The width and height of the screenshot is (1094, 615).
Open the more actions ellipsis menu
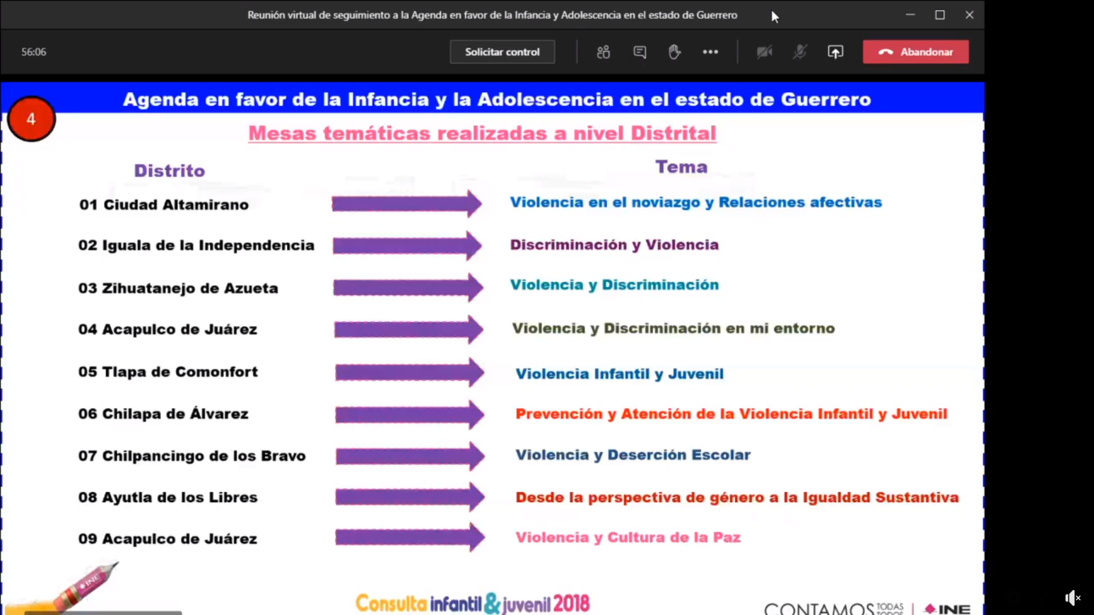pos(710,52)
